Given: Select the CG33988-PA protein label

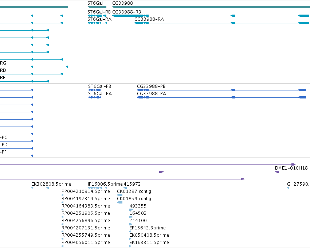Looking at the screenshot, I should pyautogui.click(x=152, y=94).
